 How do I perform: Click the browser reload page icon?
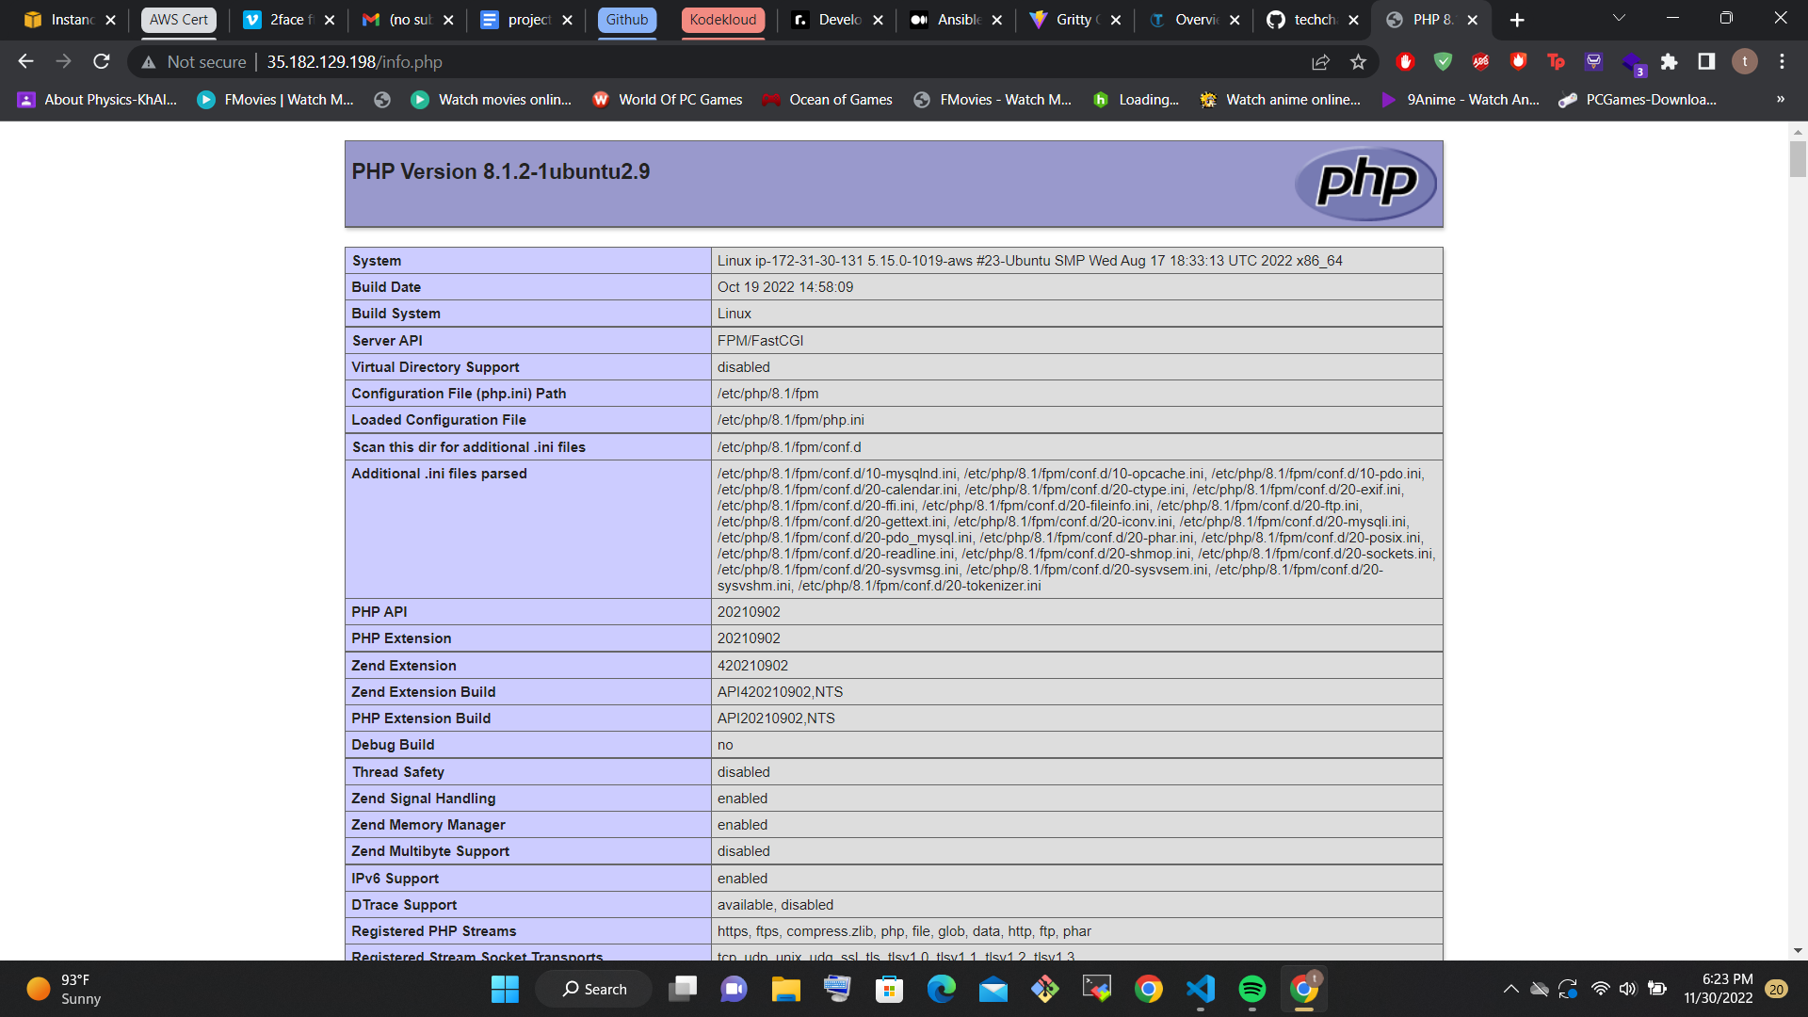click(x=102, y=62)
